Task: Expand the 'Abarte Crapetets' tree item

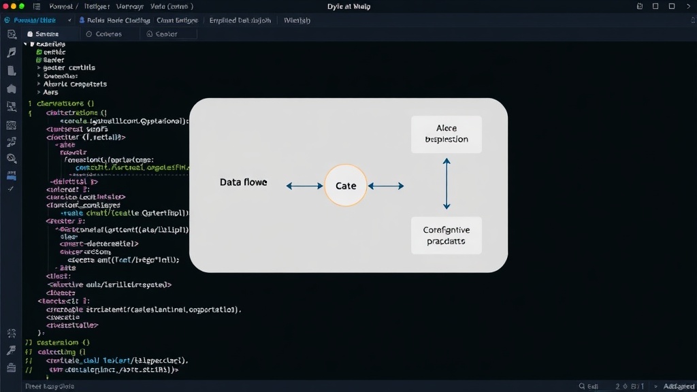Action: pos(39,84)
